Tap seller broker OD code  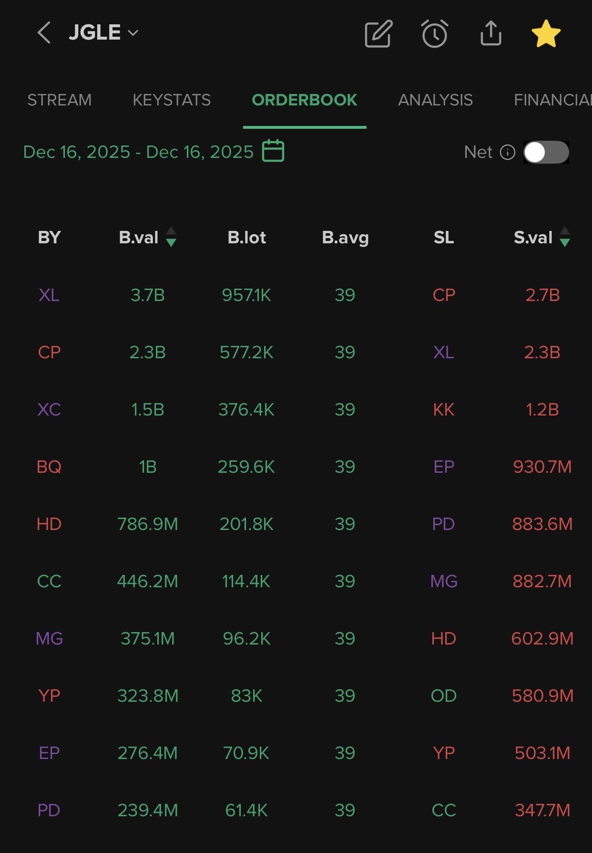click(x=443, y=696)
